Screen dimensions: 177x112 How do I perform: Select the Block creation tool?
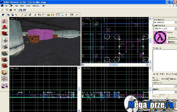tap(4, 47)
